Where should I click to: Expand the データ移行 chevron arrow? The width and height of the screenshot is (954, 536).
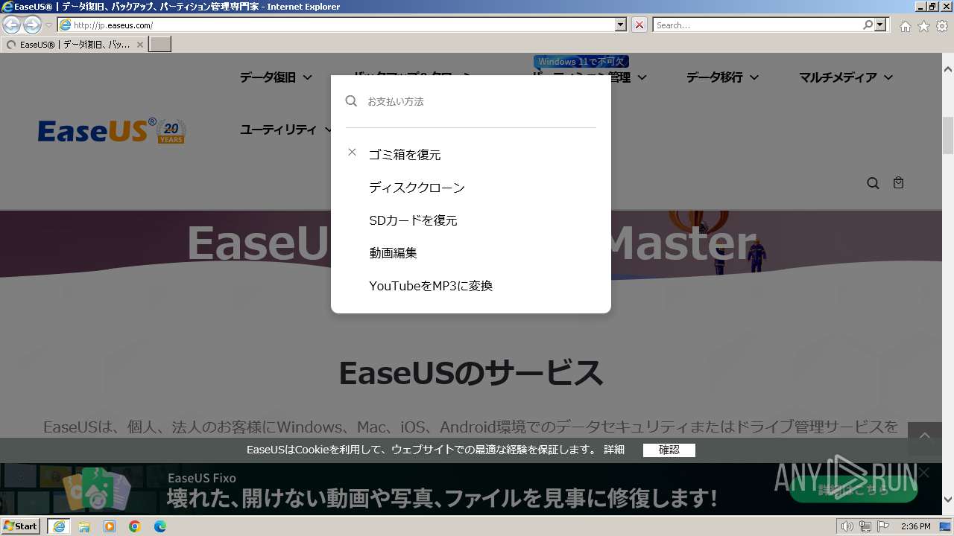(754, 77)
